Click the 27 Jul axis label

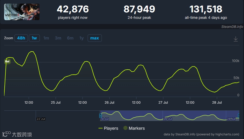pyautogui.click(x=163, y=102)
